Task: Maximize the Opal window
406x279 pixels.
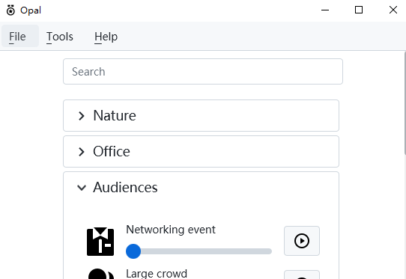Action: 359,10
